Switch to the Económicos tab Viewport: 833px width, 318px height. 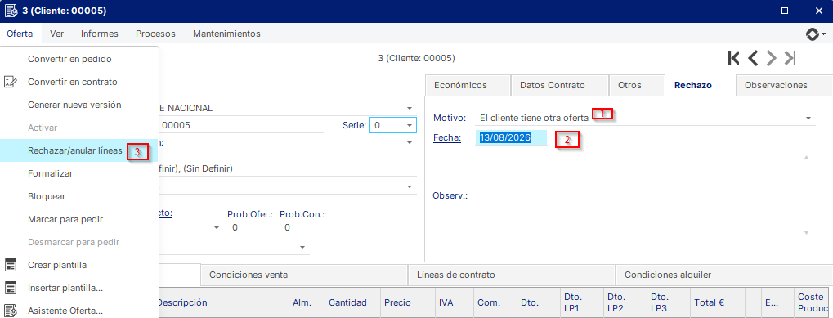(x=468, y=85)
